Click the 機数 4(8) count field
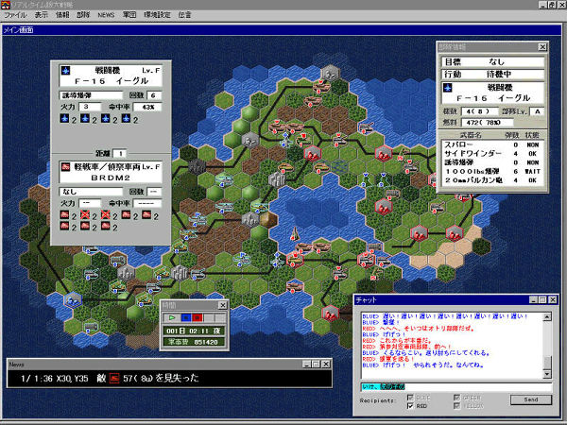Image resolution: width=567 pixels, height=425 pixels. pyautogui.click(x=479, y=111)
